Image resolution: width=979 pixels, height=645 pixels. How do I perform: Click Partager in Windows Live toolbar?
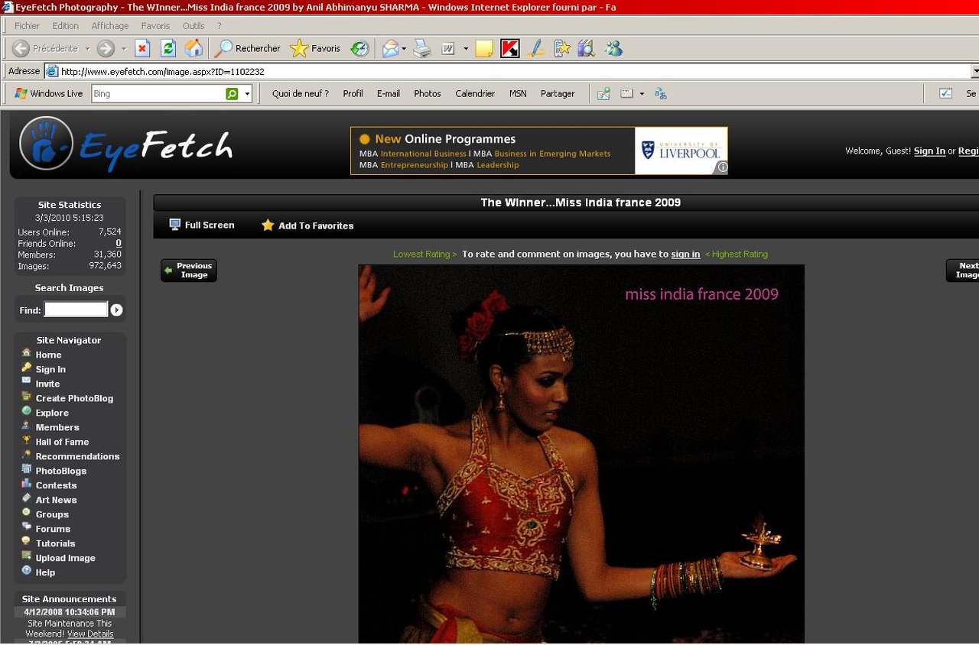click(558, 93)
